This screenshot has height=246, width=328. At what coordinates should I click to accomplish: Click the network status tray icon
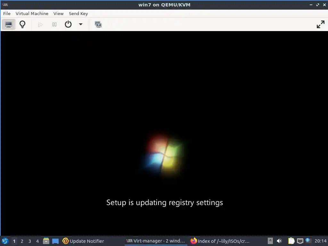point(300,241)
